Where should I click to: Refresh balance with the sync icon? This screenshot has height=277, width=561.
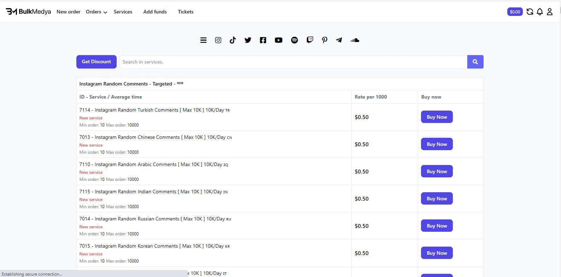point(530,12)
